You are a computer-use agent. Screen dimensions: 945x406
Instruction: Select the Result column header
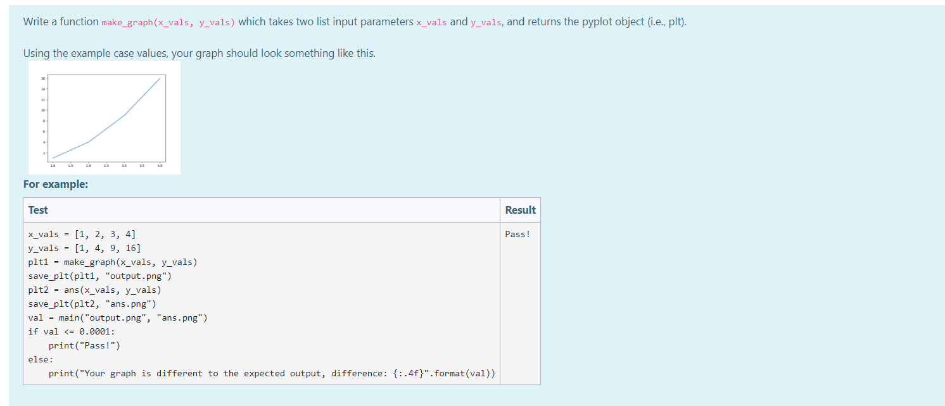(x=519, y=209)
